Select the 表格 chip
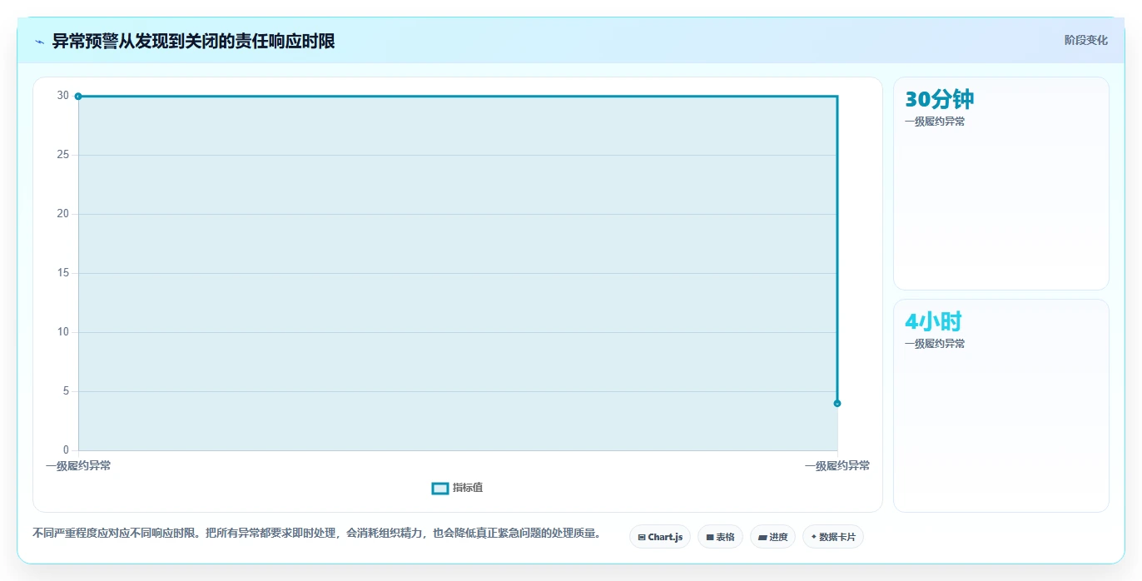The height and width of the screenshot is (581, 1142). click(x=720, y=537)
